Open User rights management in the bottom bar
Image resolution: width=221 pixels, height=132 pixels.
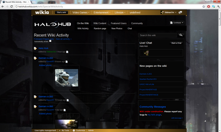(45, 131)
